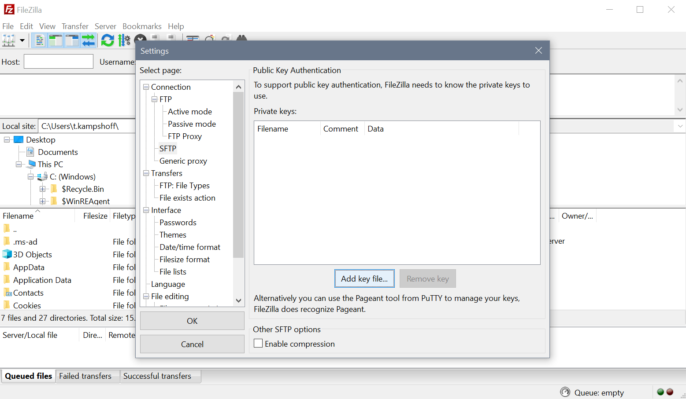Click the green refresh file lists icon
The width and height of the screenshot is (686, 399).
click(108, 40)
